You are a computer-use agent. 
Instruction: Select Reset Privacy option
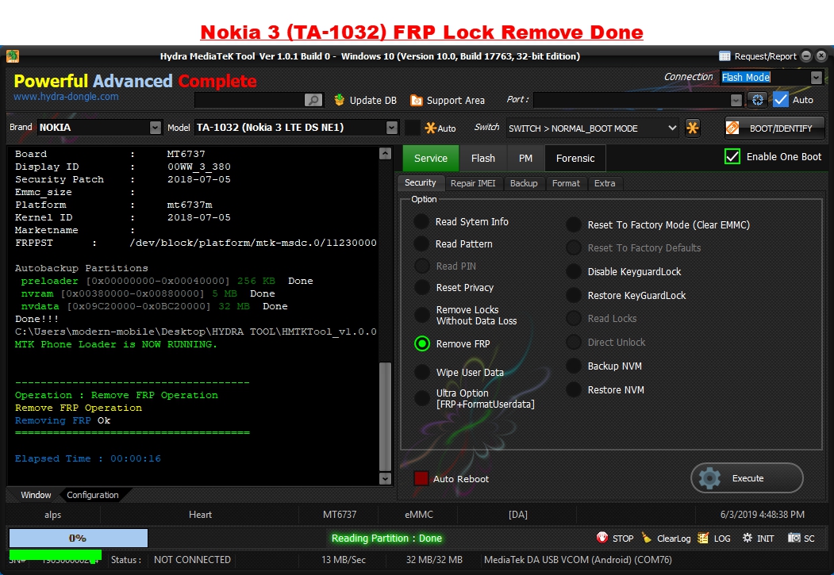[x=422, y=287]
